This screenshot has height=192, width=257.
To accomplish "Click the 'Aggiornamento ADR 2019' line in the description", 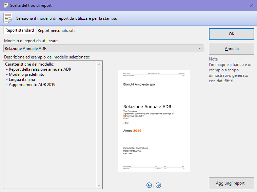I will coord(31,85).
